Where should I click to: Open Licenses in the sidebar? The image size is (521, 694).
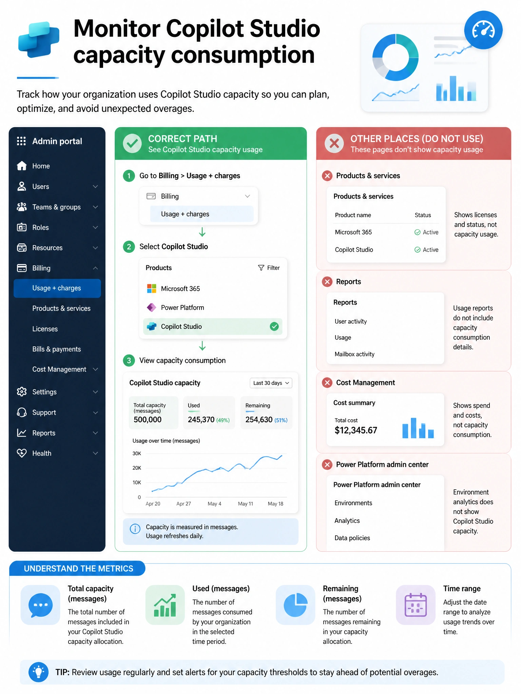coord(45,329)
